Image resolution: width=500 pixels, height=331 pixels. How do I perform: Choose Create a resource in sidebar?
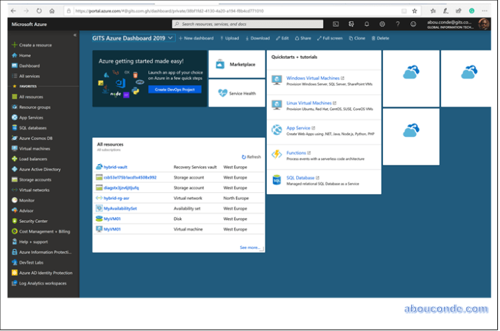(x=34, y=45)
